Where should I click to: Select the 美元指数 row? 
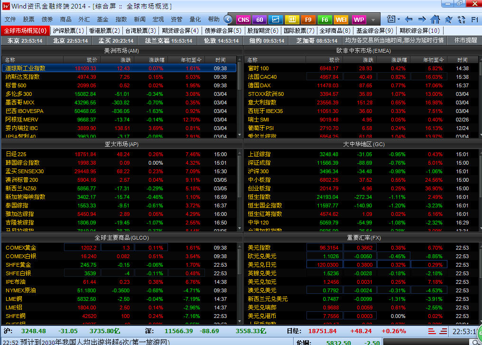[362, 248]
